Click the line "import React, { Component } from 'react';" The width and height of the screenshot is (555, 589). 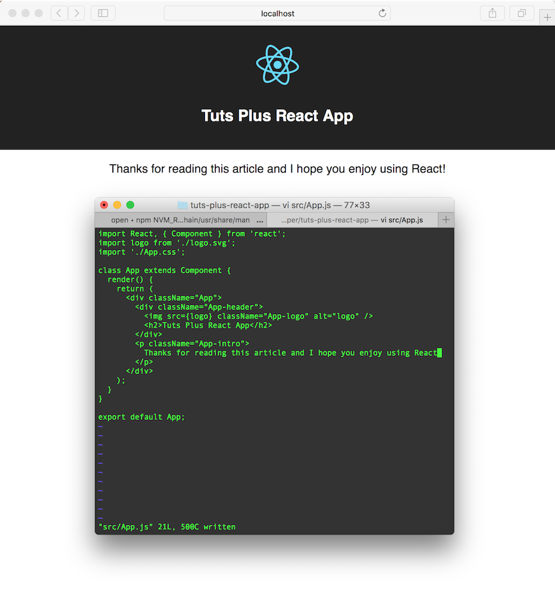192,234
